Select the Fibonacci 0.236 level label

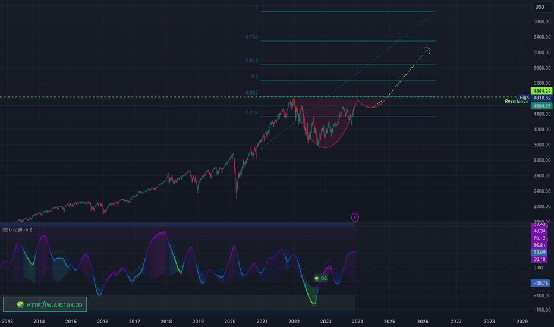(252, 113)
